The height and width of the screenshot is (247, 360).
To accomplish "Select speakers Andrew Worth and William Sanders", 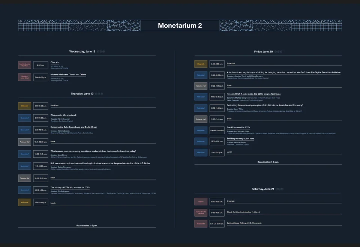I will [245, 76].
